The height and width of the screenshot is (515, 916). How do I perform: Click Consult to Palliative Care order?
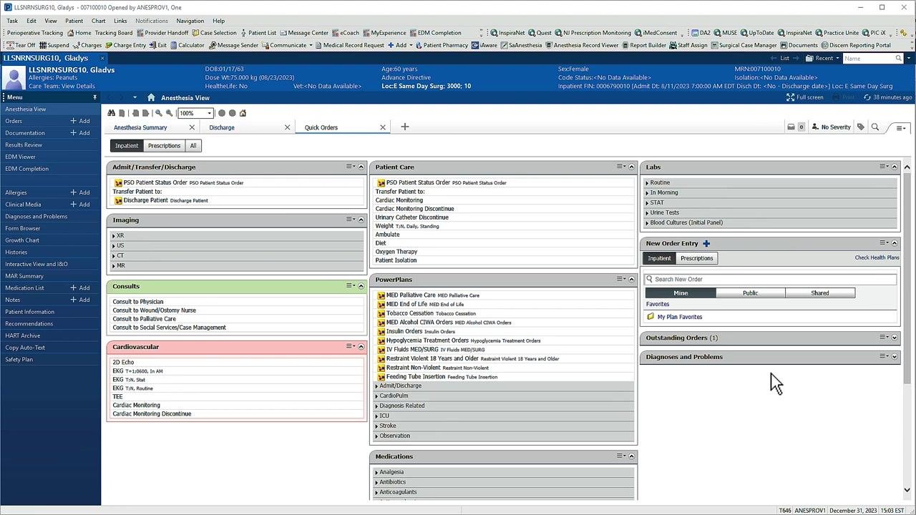coord(144,319)
